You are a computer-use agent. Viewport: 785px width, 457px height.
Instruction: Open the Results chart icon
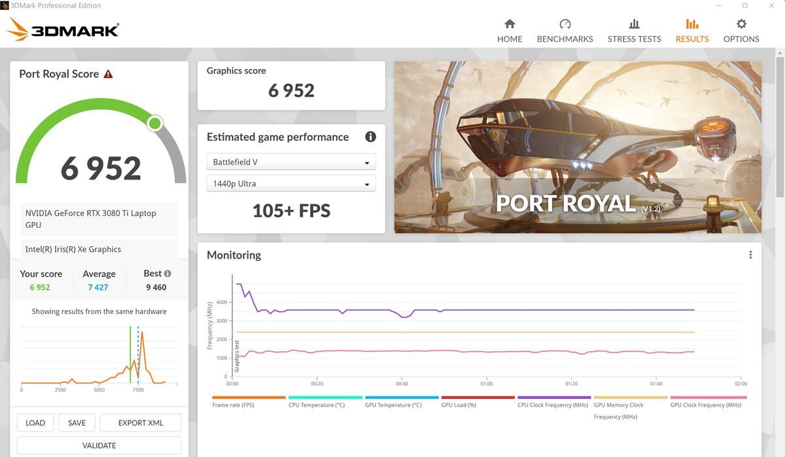[692, 24]
